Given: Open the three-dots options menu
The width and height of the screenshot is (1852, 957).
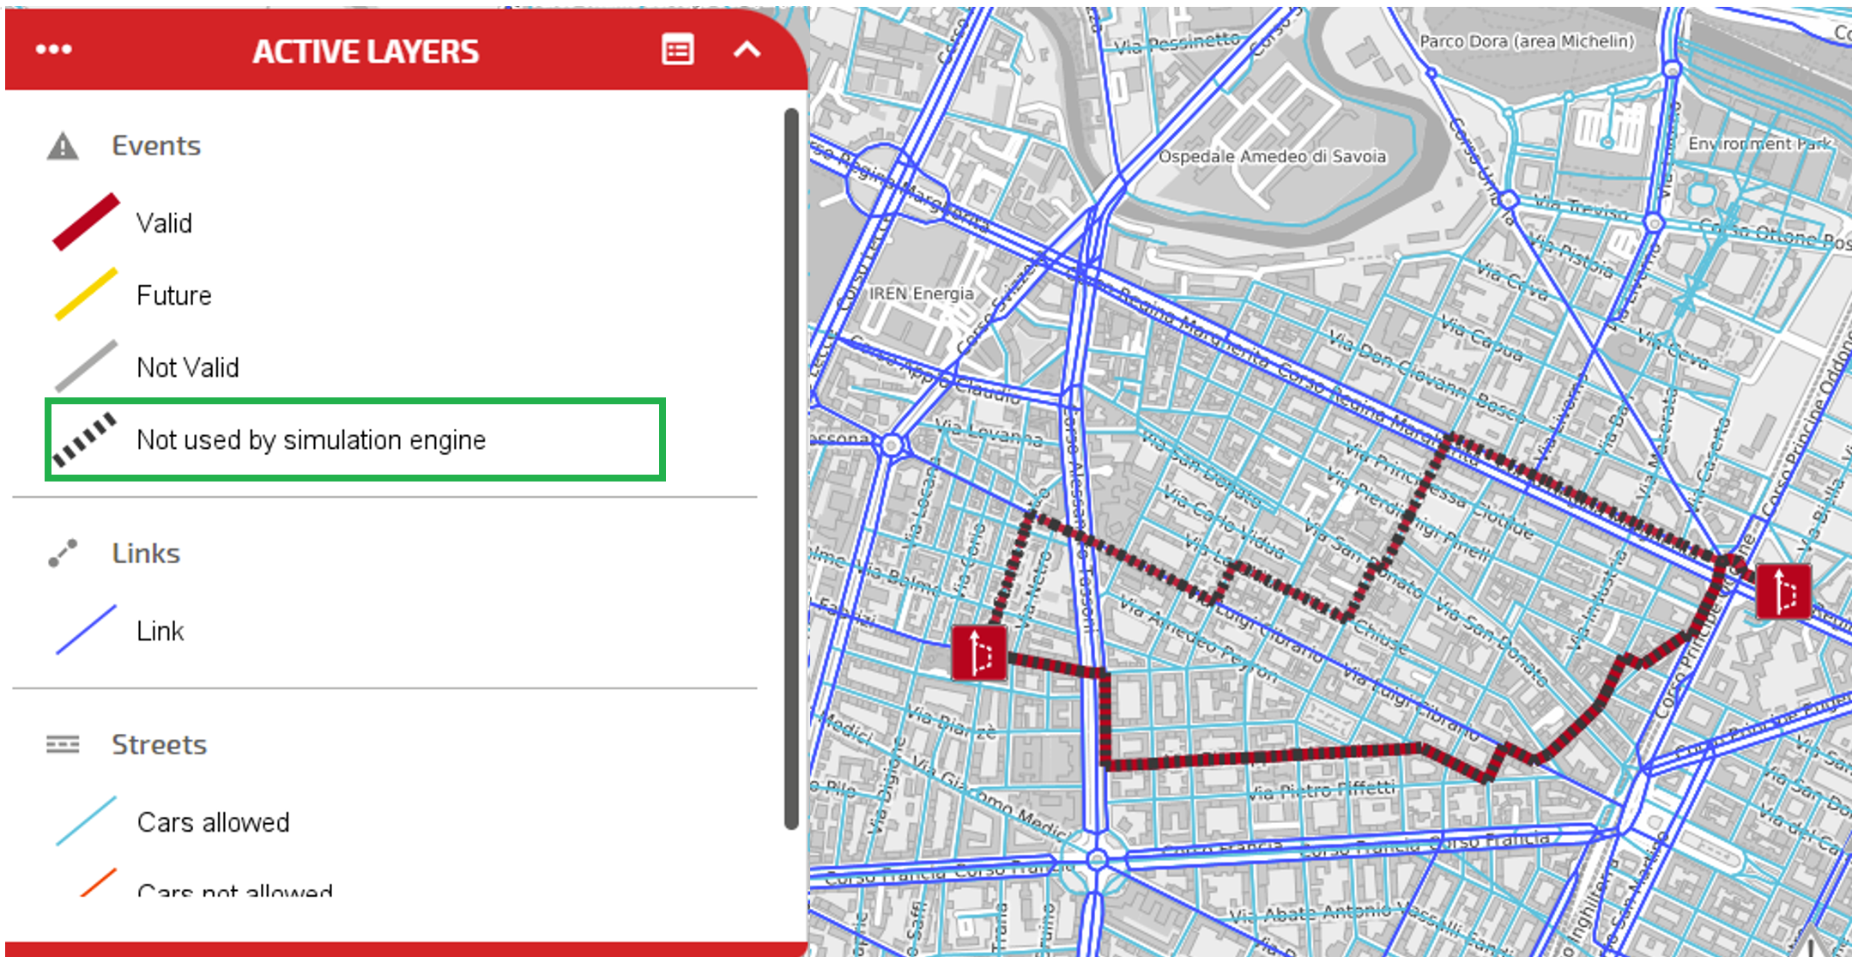Looking at the screenshot, I should (x=53, y=50).
